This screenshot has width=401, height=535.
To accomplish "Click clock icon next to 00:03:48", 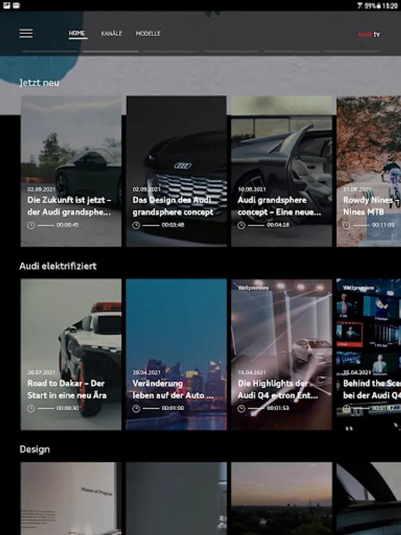I will (x=136, y=225).
